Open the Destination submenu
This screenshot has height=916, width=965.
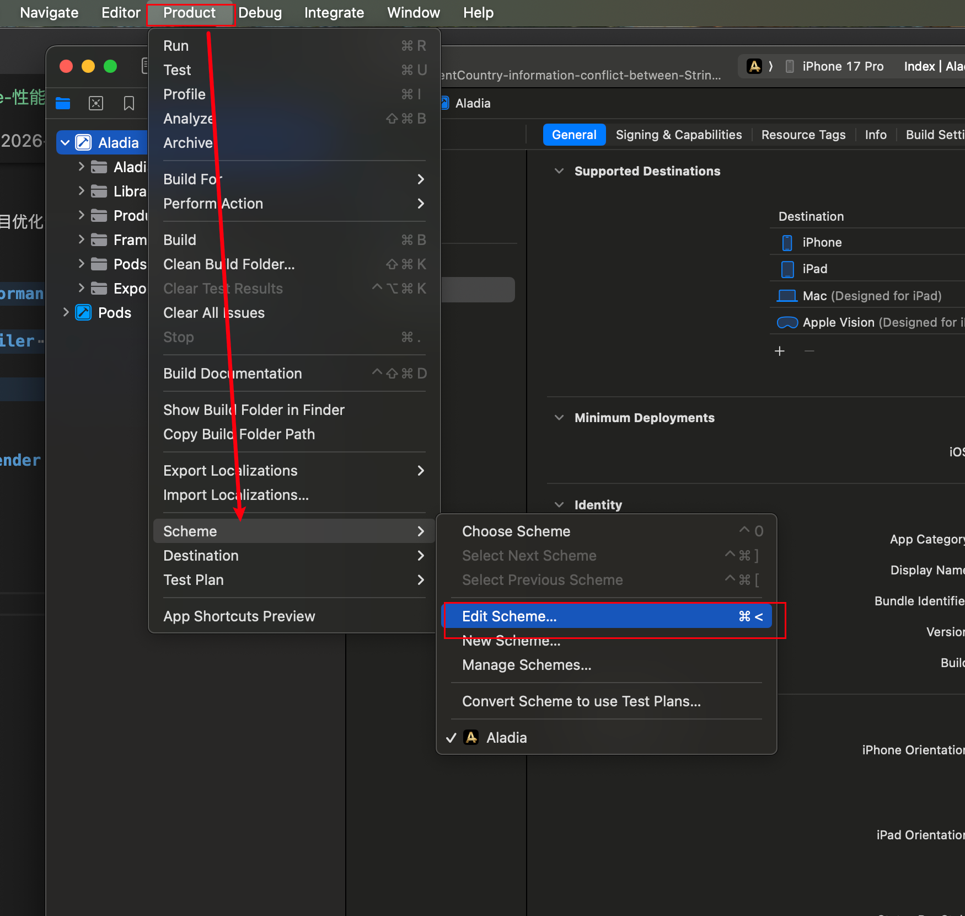pyautogui.click(x=294, y=556)
